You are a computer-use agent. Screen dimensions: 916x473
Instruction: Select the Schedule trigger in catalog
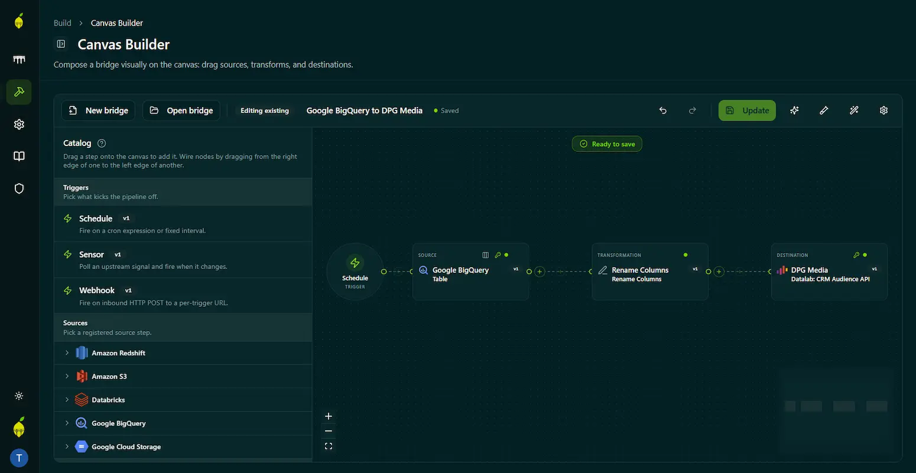[183, 224]
